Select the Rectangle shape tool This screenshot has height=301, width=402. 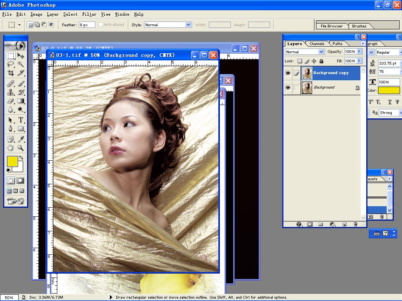pos(21,129)
